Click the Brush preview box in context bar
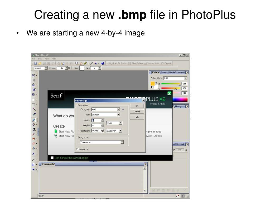This screenshot has width=270, height=202. [x=82, y=68]
